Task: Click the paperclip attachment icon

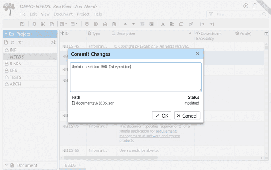Action: coord(190,24)
